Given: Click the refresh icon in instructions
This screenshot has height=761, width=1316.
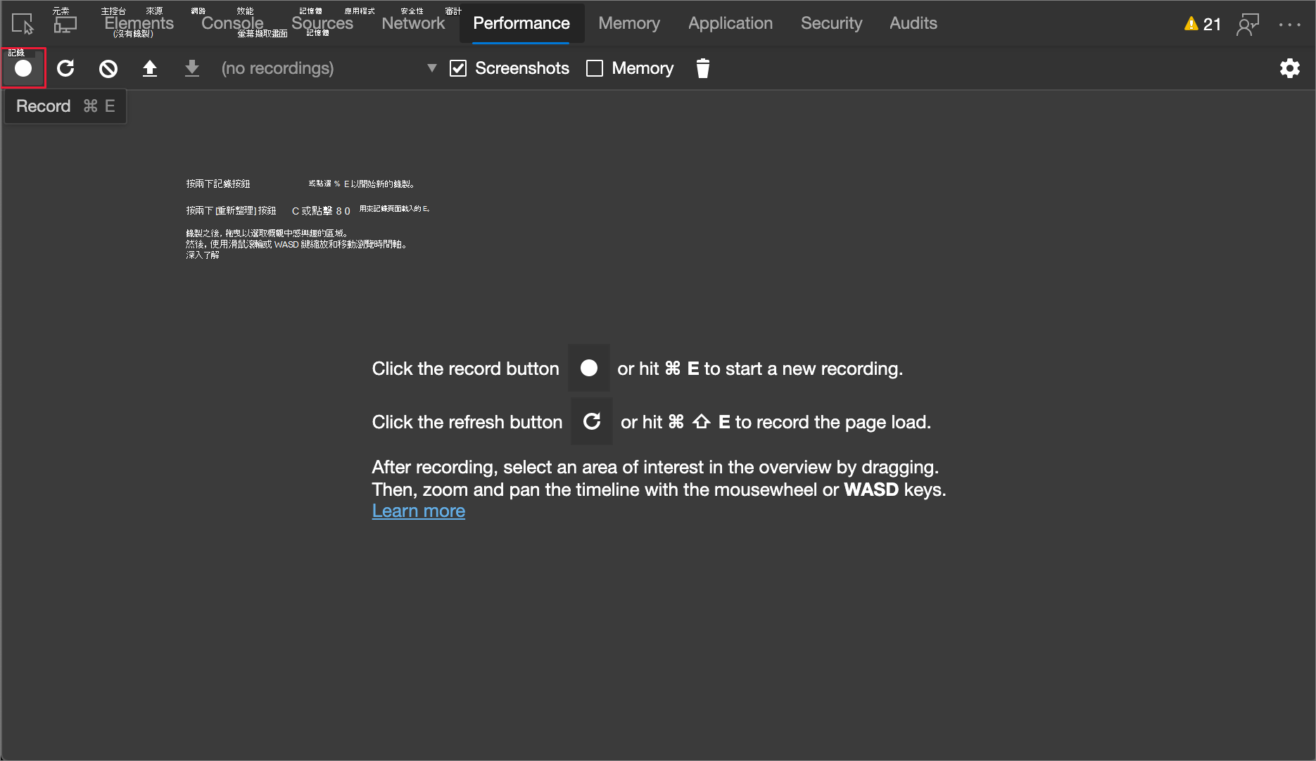Looking at the screenshot, I should click(x=592, y=421).
